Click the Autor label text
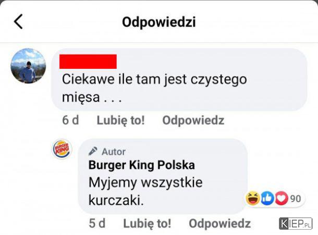This screenshot has height=235, width=318. [x=114, y=152]
